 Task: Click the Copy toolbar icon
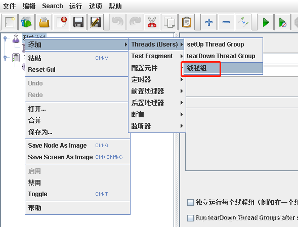click(169, 22)
